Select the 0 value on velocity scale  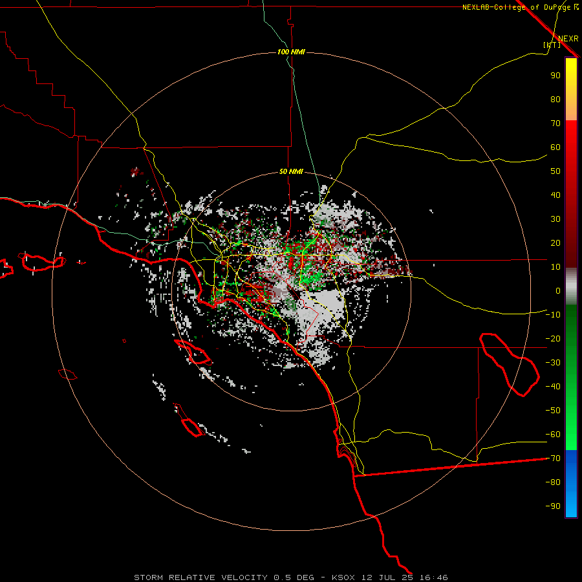coord(558,290)
